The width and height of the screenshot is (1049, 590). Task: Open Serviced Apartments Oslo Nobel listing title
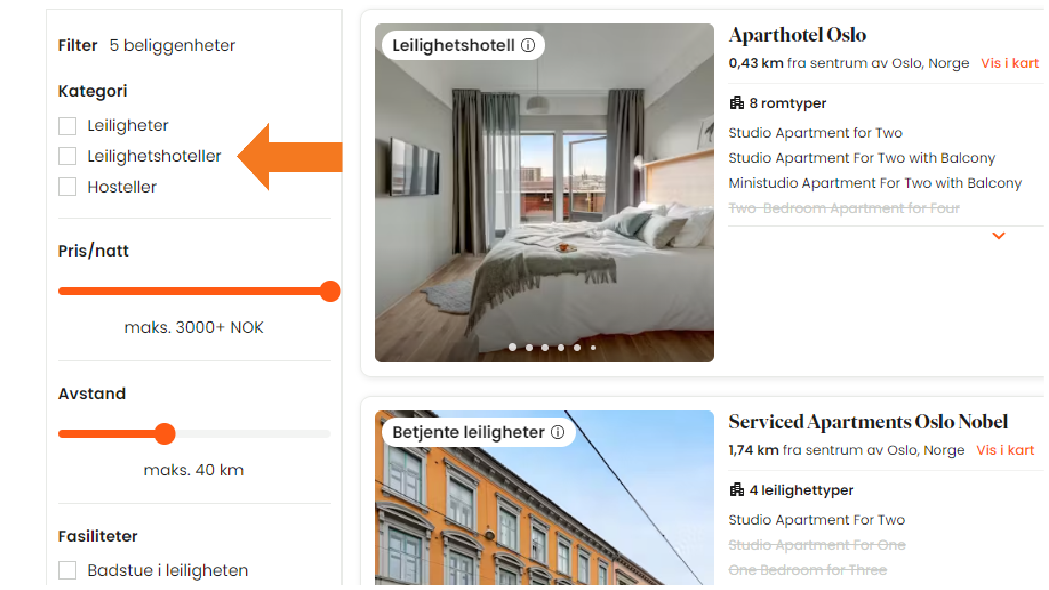tap(868, 422)
